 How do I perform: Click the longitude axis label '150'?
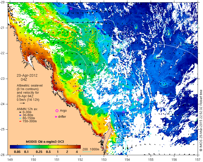point(33,160)
